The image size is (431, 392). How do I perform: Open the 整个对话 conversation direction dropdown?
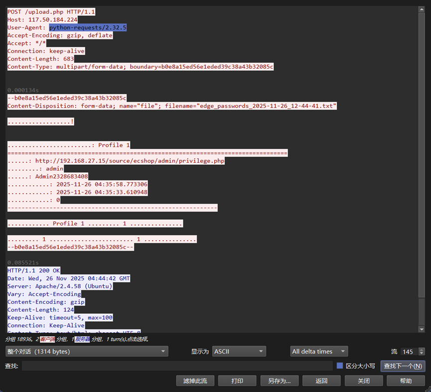coord(88,351)
